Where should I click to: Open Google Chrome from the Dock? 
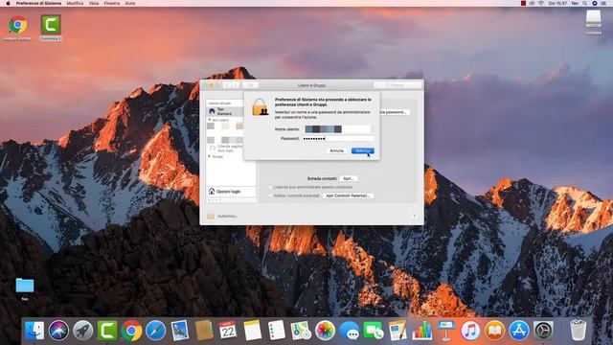131,331
